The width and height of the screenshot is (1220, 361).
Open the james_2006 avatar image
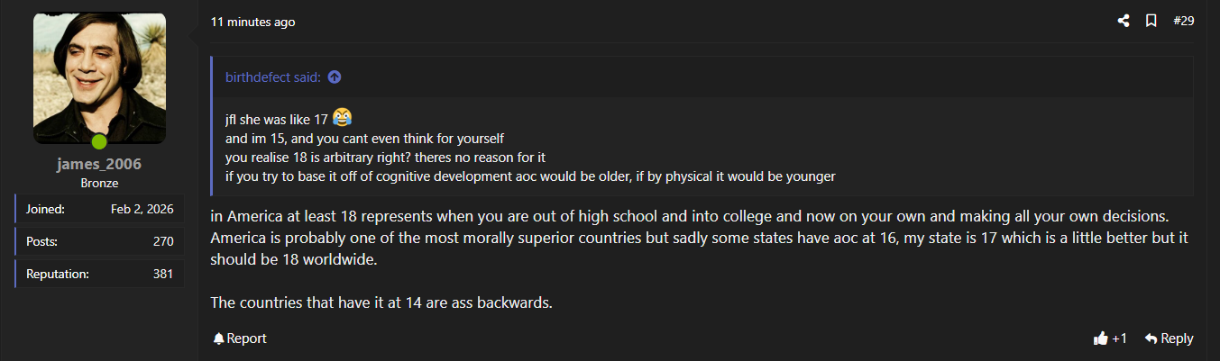click(99, 78)
